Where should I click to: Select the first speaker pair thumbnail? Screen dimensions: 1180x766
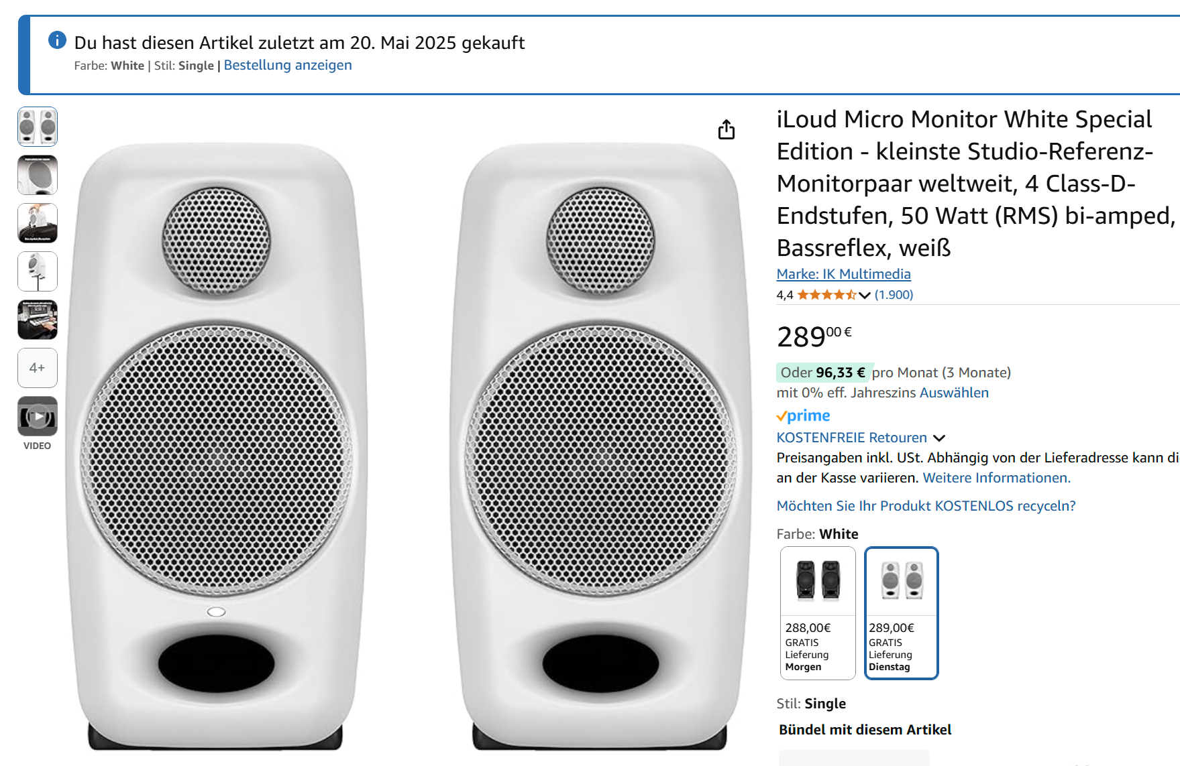[x=37, y=127]
